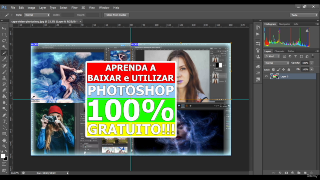
Task: Select the Move tool
Action: point(4,28)
